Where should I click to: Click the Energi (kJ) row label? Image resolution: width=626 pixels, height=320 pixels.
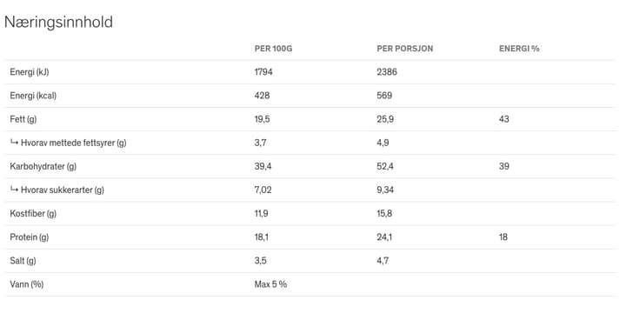coord(30,72)
